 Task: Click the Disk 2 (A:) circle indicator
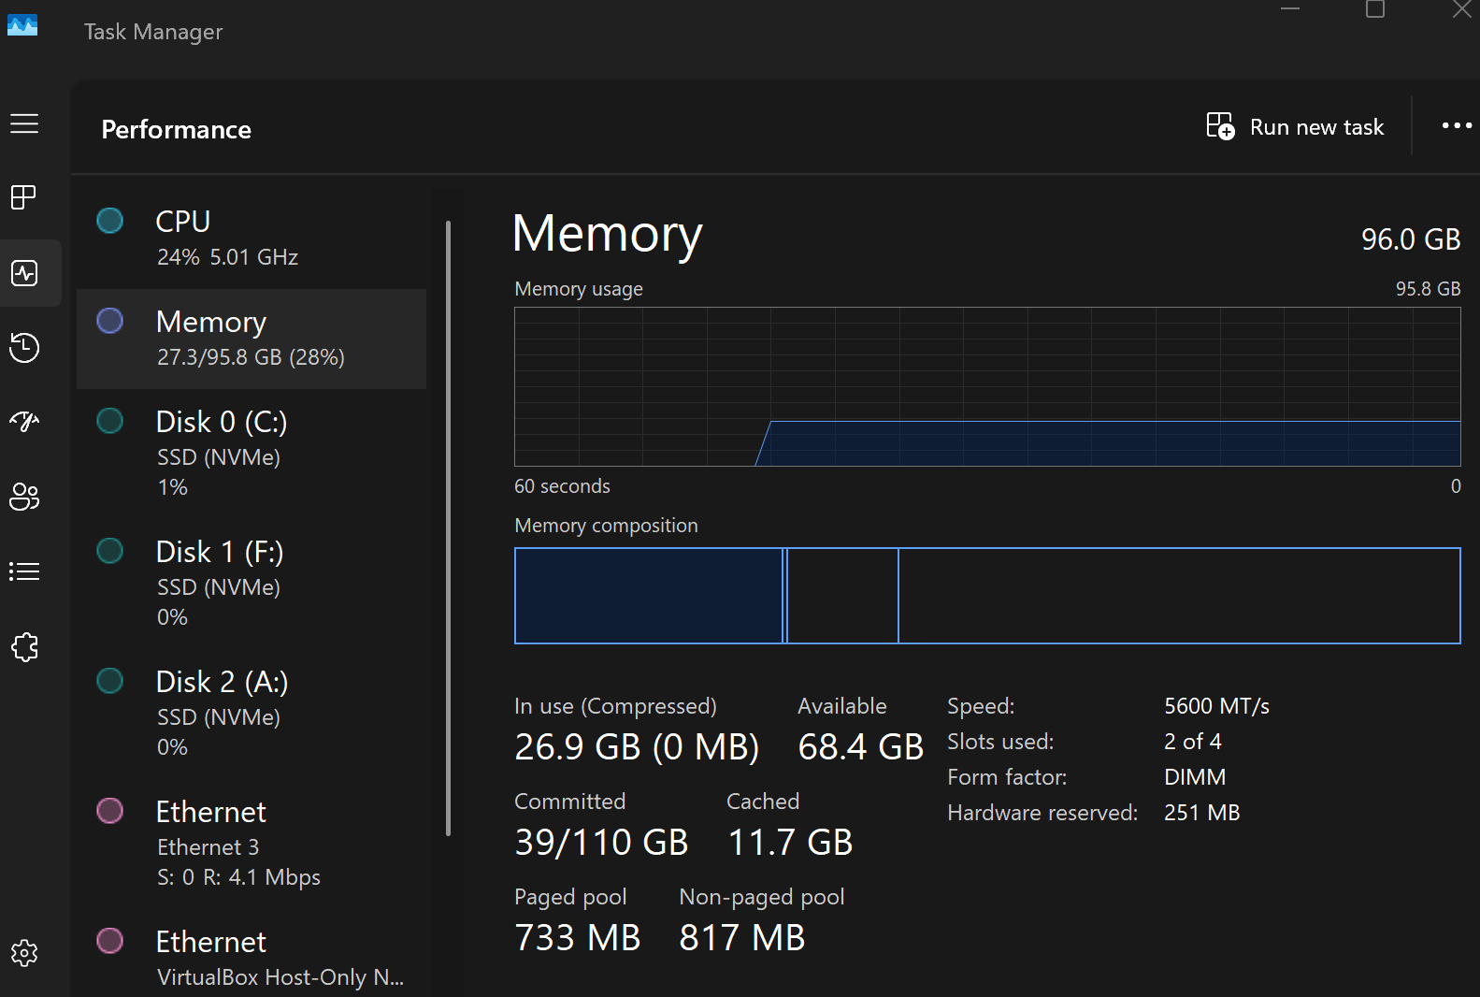[110, 681]
